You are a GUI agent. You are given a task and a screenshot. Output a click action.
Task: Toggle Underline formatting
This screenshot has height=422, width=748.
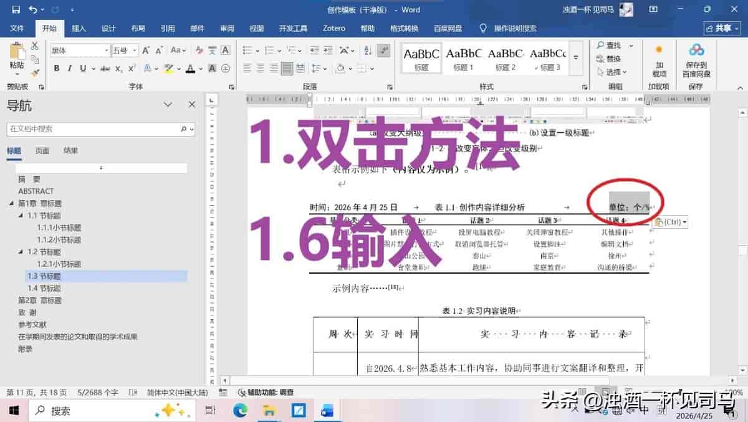(x=82, y=68)
